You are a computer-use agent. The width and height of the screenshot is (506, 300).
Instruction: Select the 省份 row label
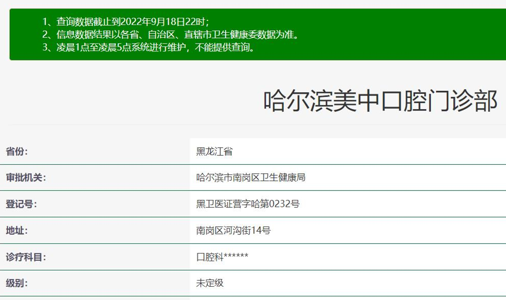coord(17,152)
